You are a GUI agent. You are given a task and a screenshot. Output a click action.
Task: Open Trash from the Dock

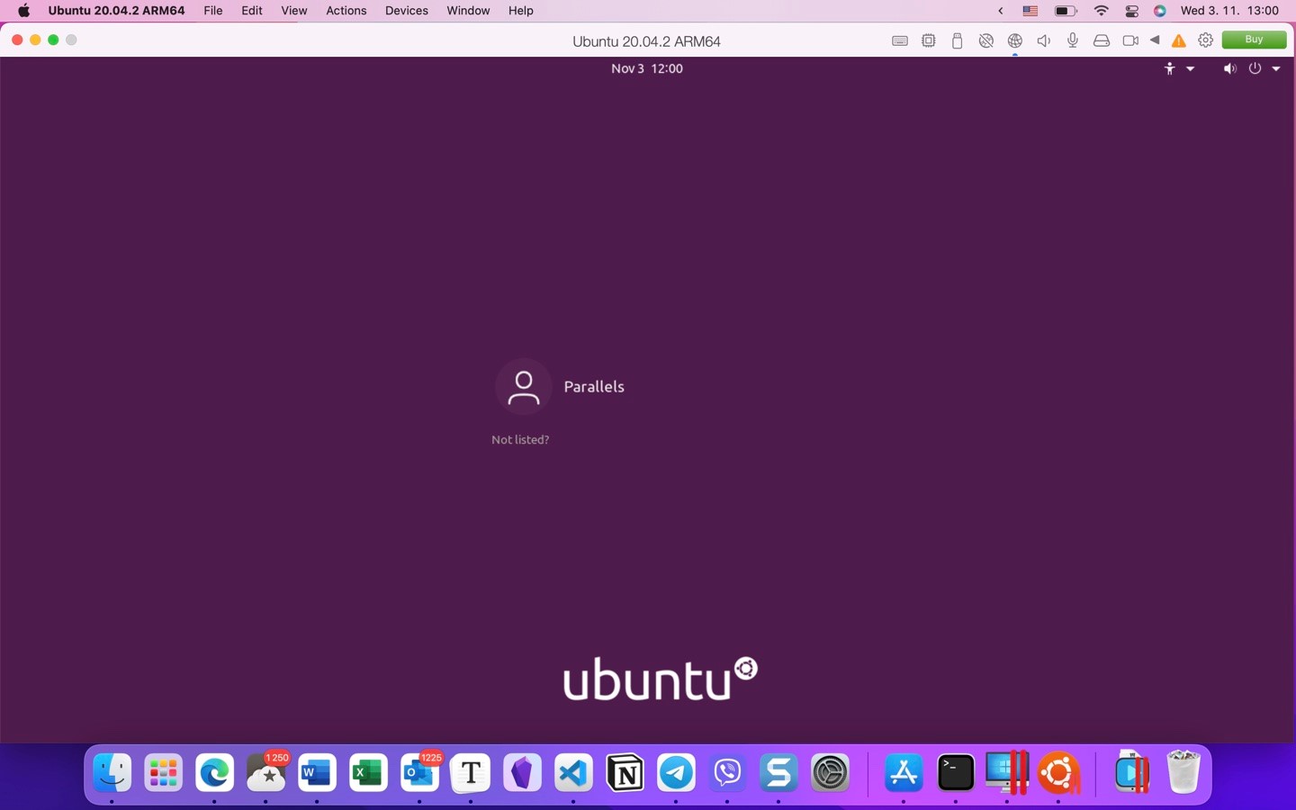tap(1183, 772)
